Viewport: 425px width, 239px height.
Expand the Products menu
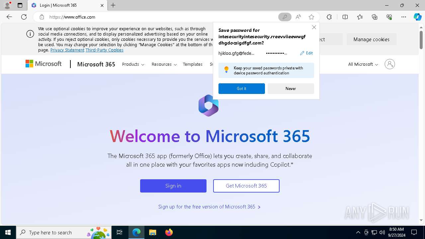[x=133, y=64]
